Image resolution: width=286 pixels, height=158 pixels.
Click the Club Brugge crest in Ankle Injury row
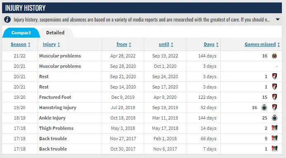[x=274, y=118]
